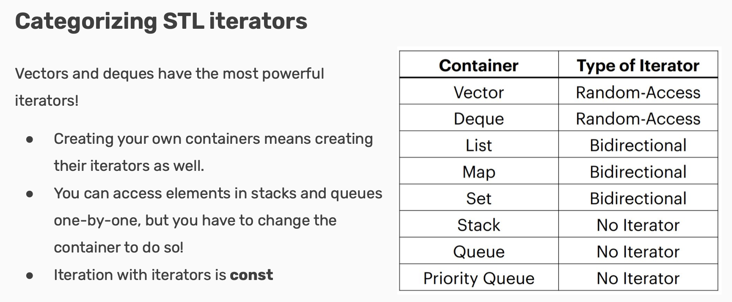Click the 'Container' column header
Viewport: 732px width, 302px height.
tap(479, 66)
